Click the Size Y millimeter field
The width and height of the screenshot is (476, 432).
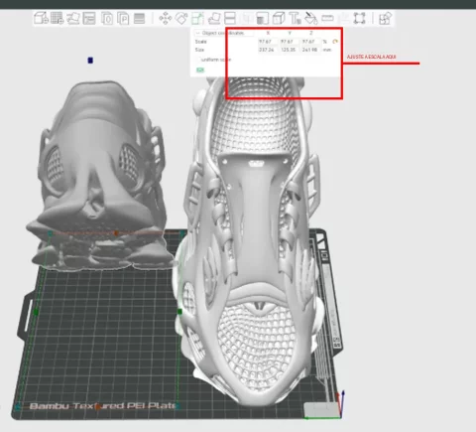coord(289,50)
